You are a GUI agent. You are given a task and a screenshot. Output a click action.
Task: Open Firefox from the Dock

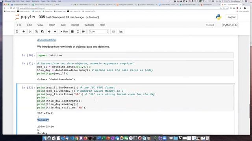point(85,138)
